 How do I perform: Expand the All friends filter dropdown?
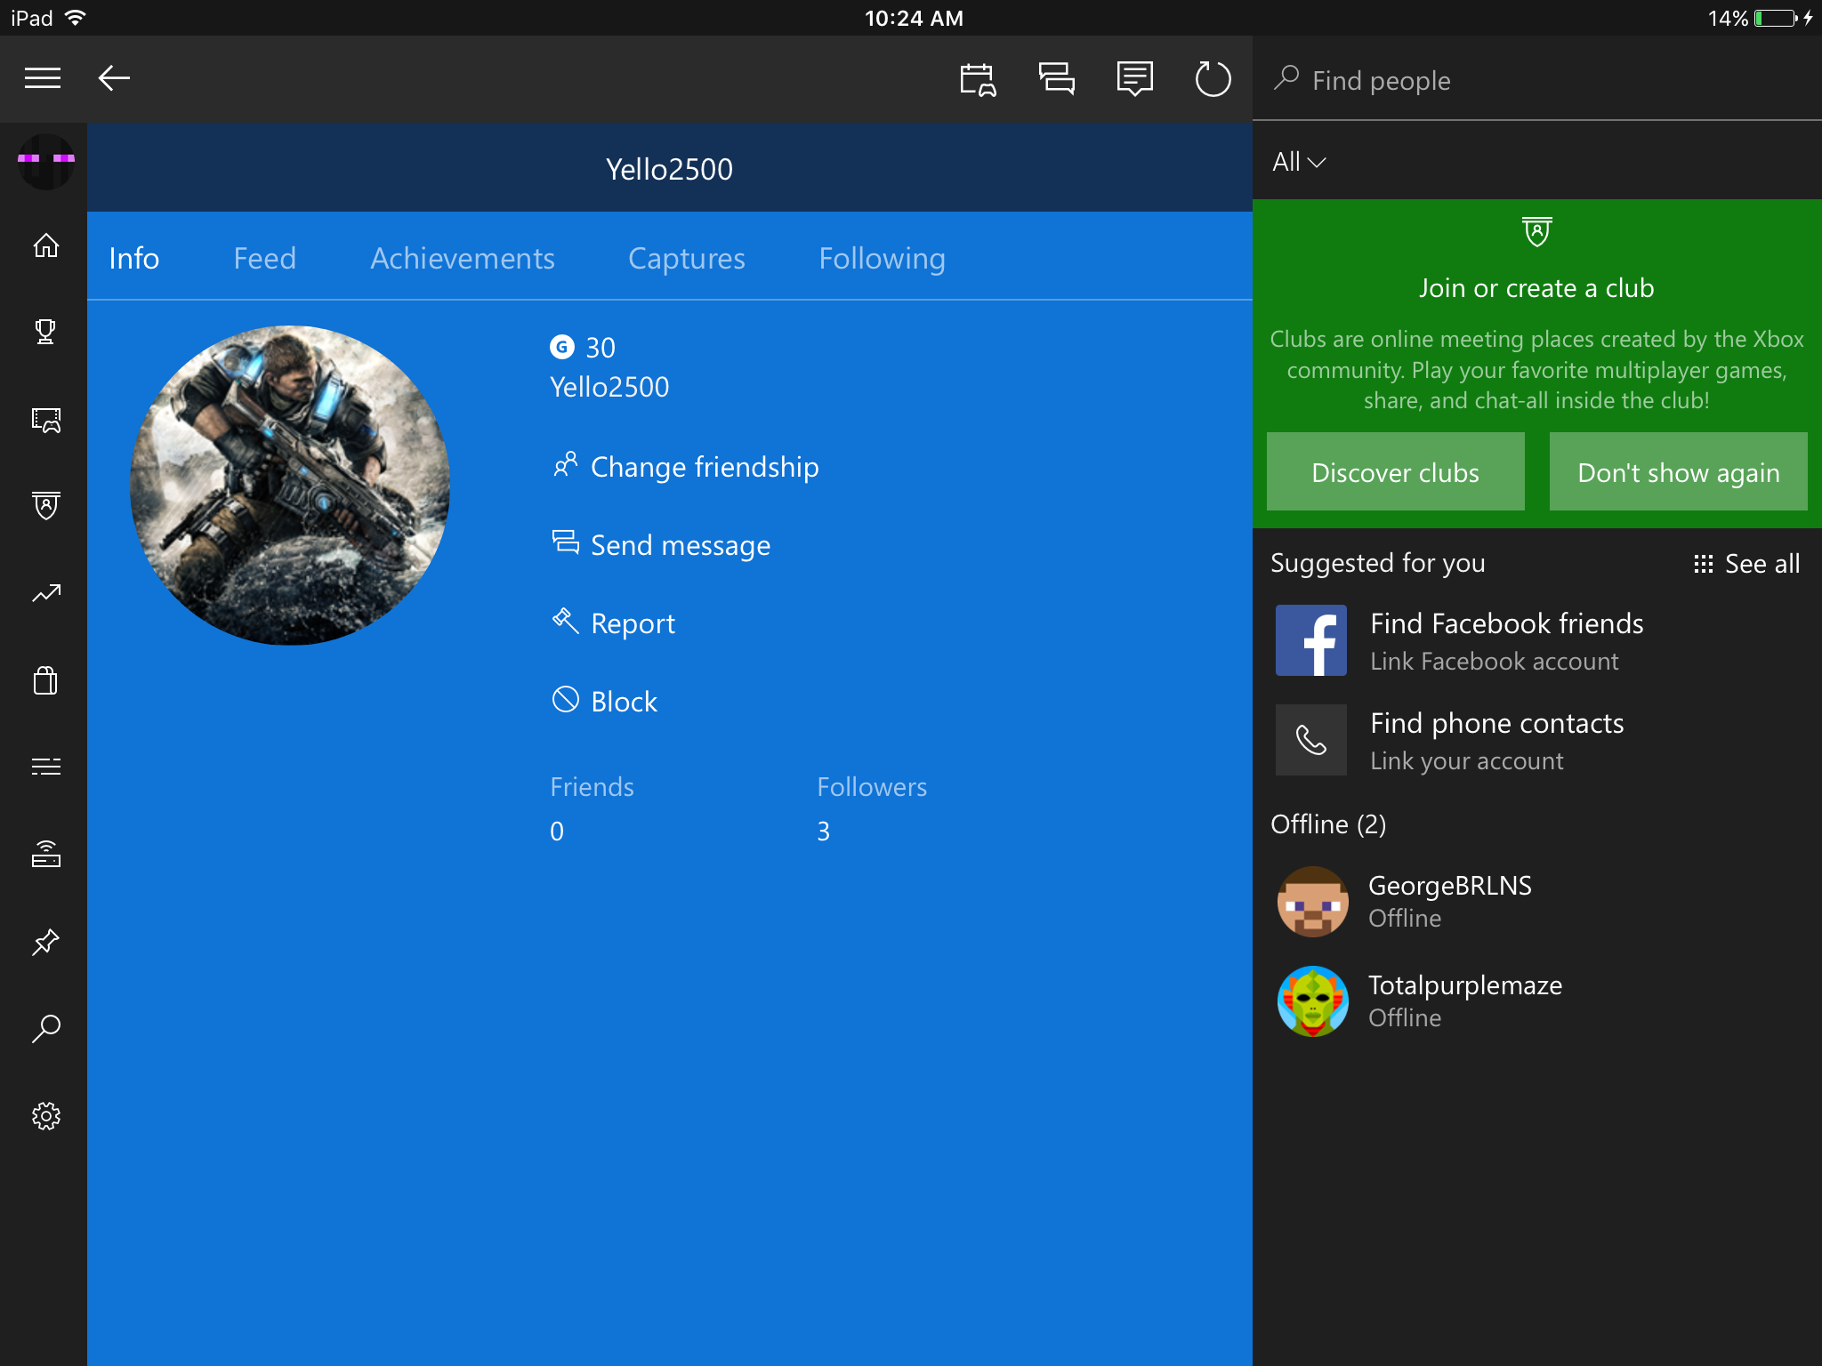(x=1299, y=162)
